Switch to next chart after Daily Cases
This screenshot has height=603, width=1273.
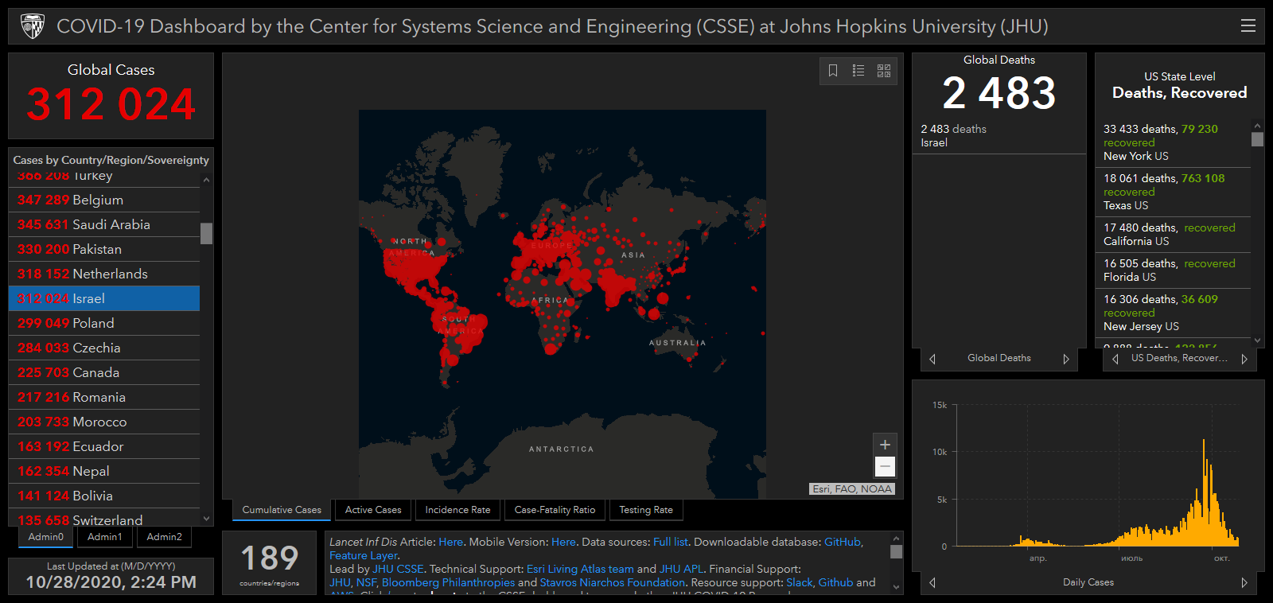[1244, 582]
